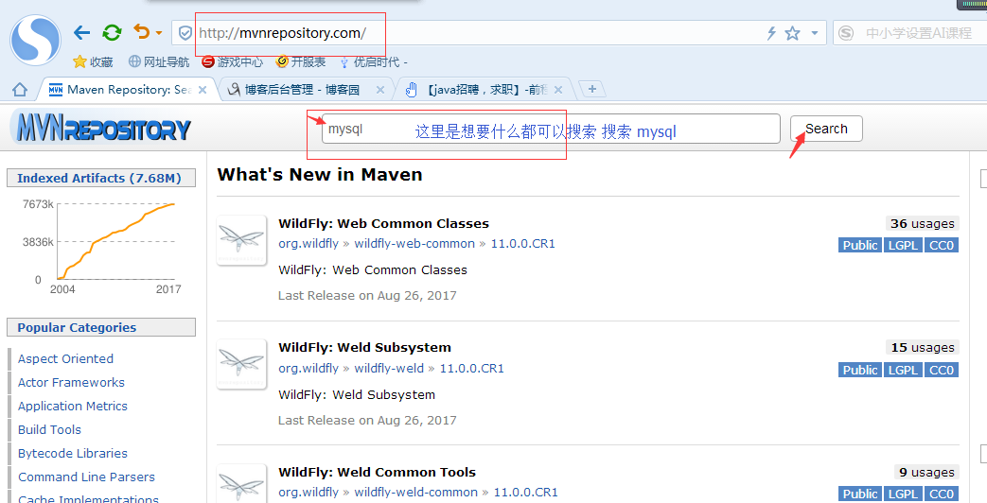Open the 网址导航 bookmark

click(159, 61)
